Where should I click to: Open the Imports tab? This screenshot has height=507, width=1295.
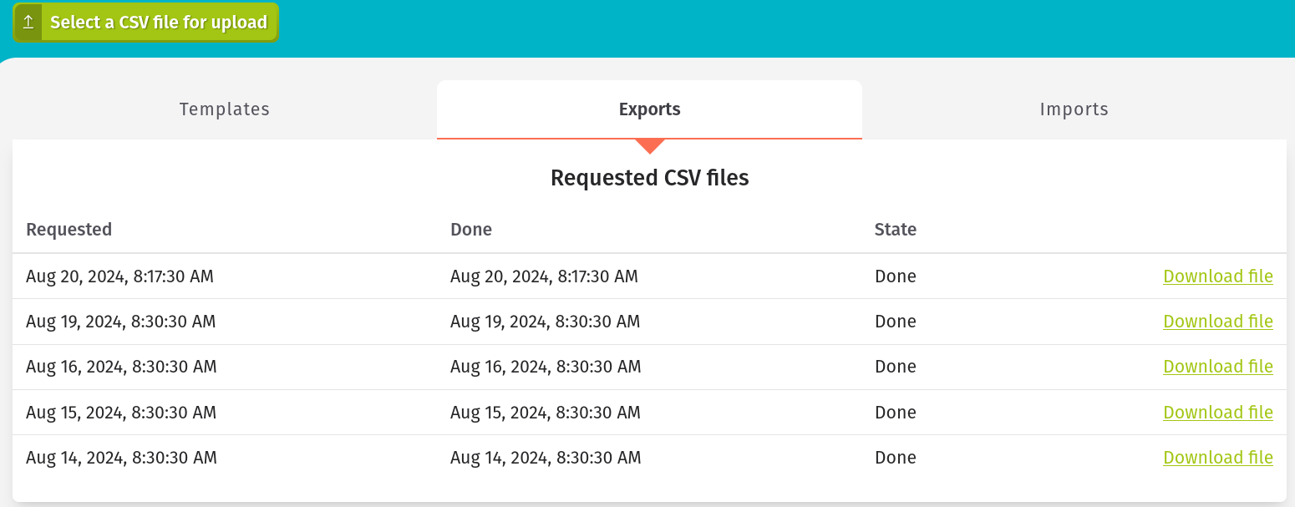(x=1074, y=109)
